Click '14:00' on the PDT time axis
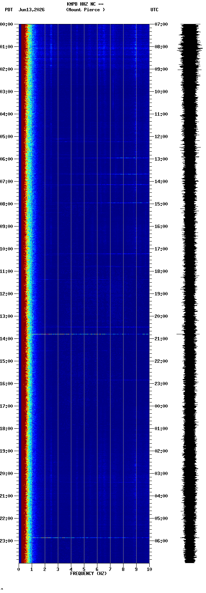 pos(7,339)
